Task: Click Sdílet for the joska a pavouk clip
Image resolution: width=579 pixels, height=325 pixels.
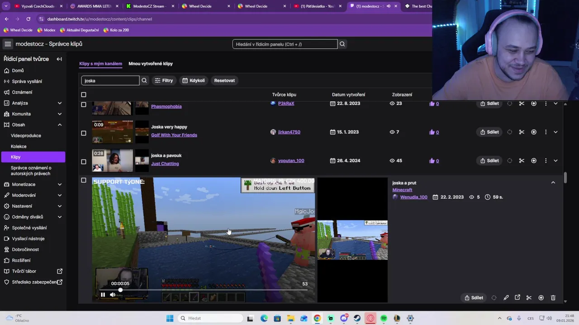Action: (489, 161)
